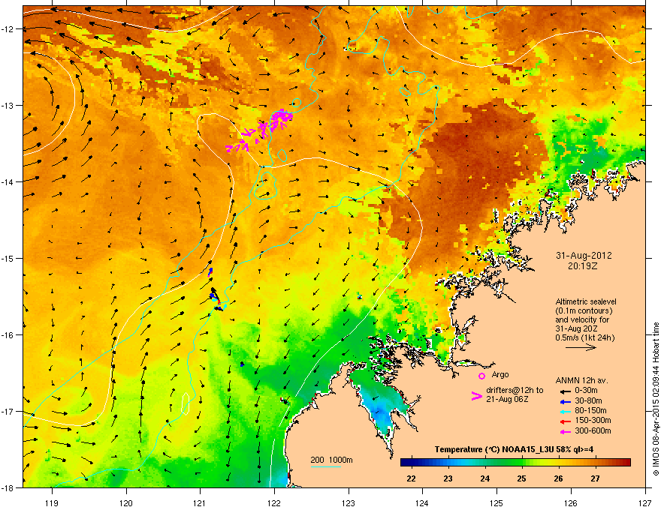Click the '30-80m' depth label
The width and height of the screenshot is (661, 510).
[x=588, y=400]
